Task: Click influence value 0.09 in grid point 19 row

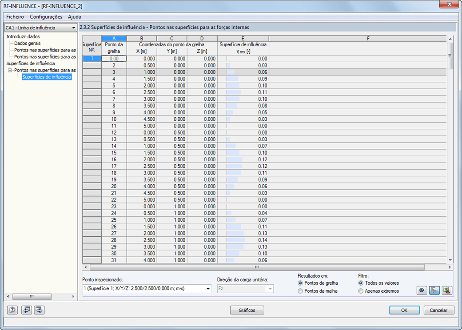Action: [x=243, y=180]
